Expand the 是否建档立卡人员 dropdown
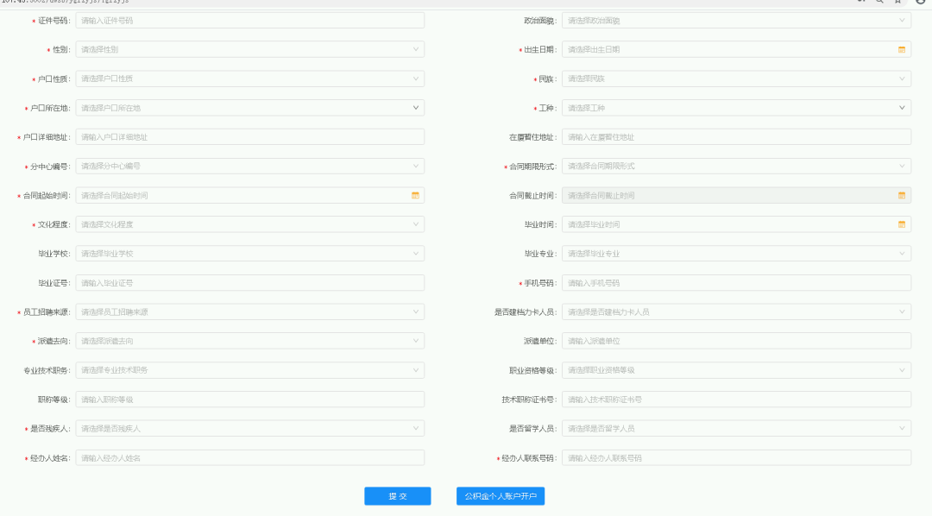The width and height of the screenshot is (932, 516). click(x=736, y=311)
